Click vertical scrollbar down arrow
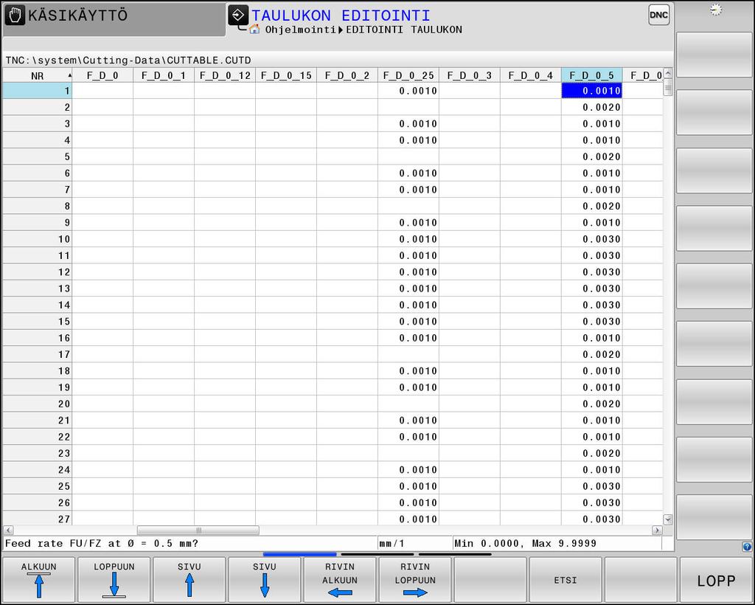The height and width of the screenshot is (605, 755). point(667,519)
